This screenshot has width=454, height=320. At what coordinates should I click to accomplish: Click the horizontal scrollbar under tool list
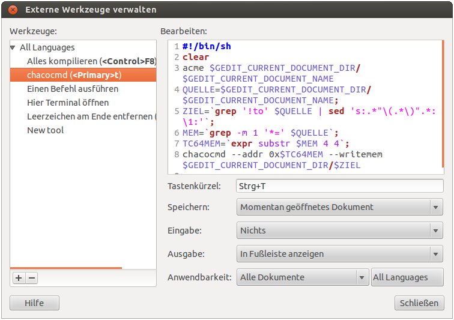66,268
